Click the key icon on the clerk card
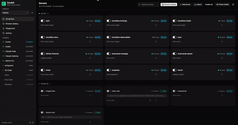238x125 pixels. pos(90,25)
